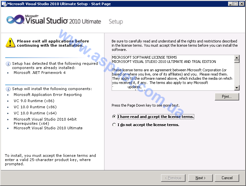Click the Cancel button
This screenshot has height=186, width=246.
coord(227,178)
